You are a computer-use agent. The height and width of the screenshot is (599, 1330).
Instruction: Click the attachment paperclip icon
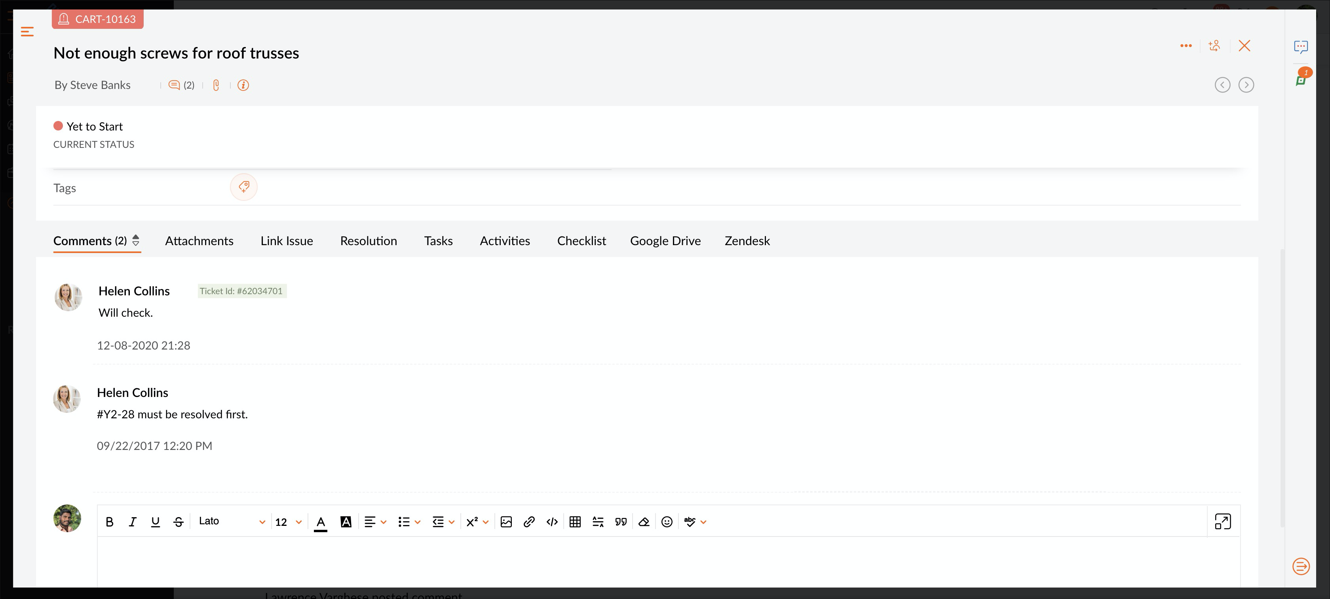[x=217, y=85]
